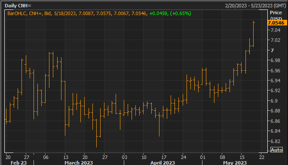Click the 6.98 price axis label
288x165 pixels.
point(276,60)
